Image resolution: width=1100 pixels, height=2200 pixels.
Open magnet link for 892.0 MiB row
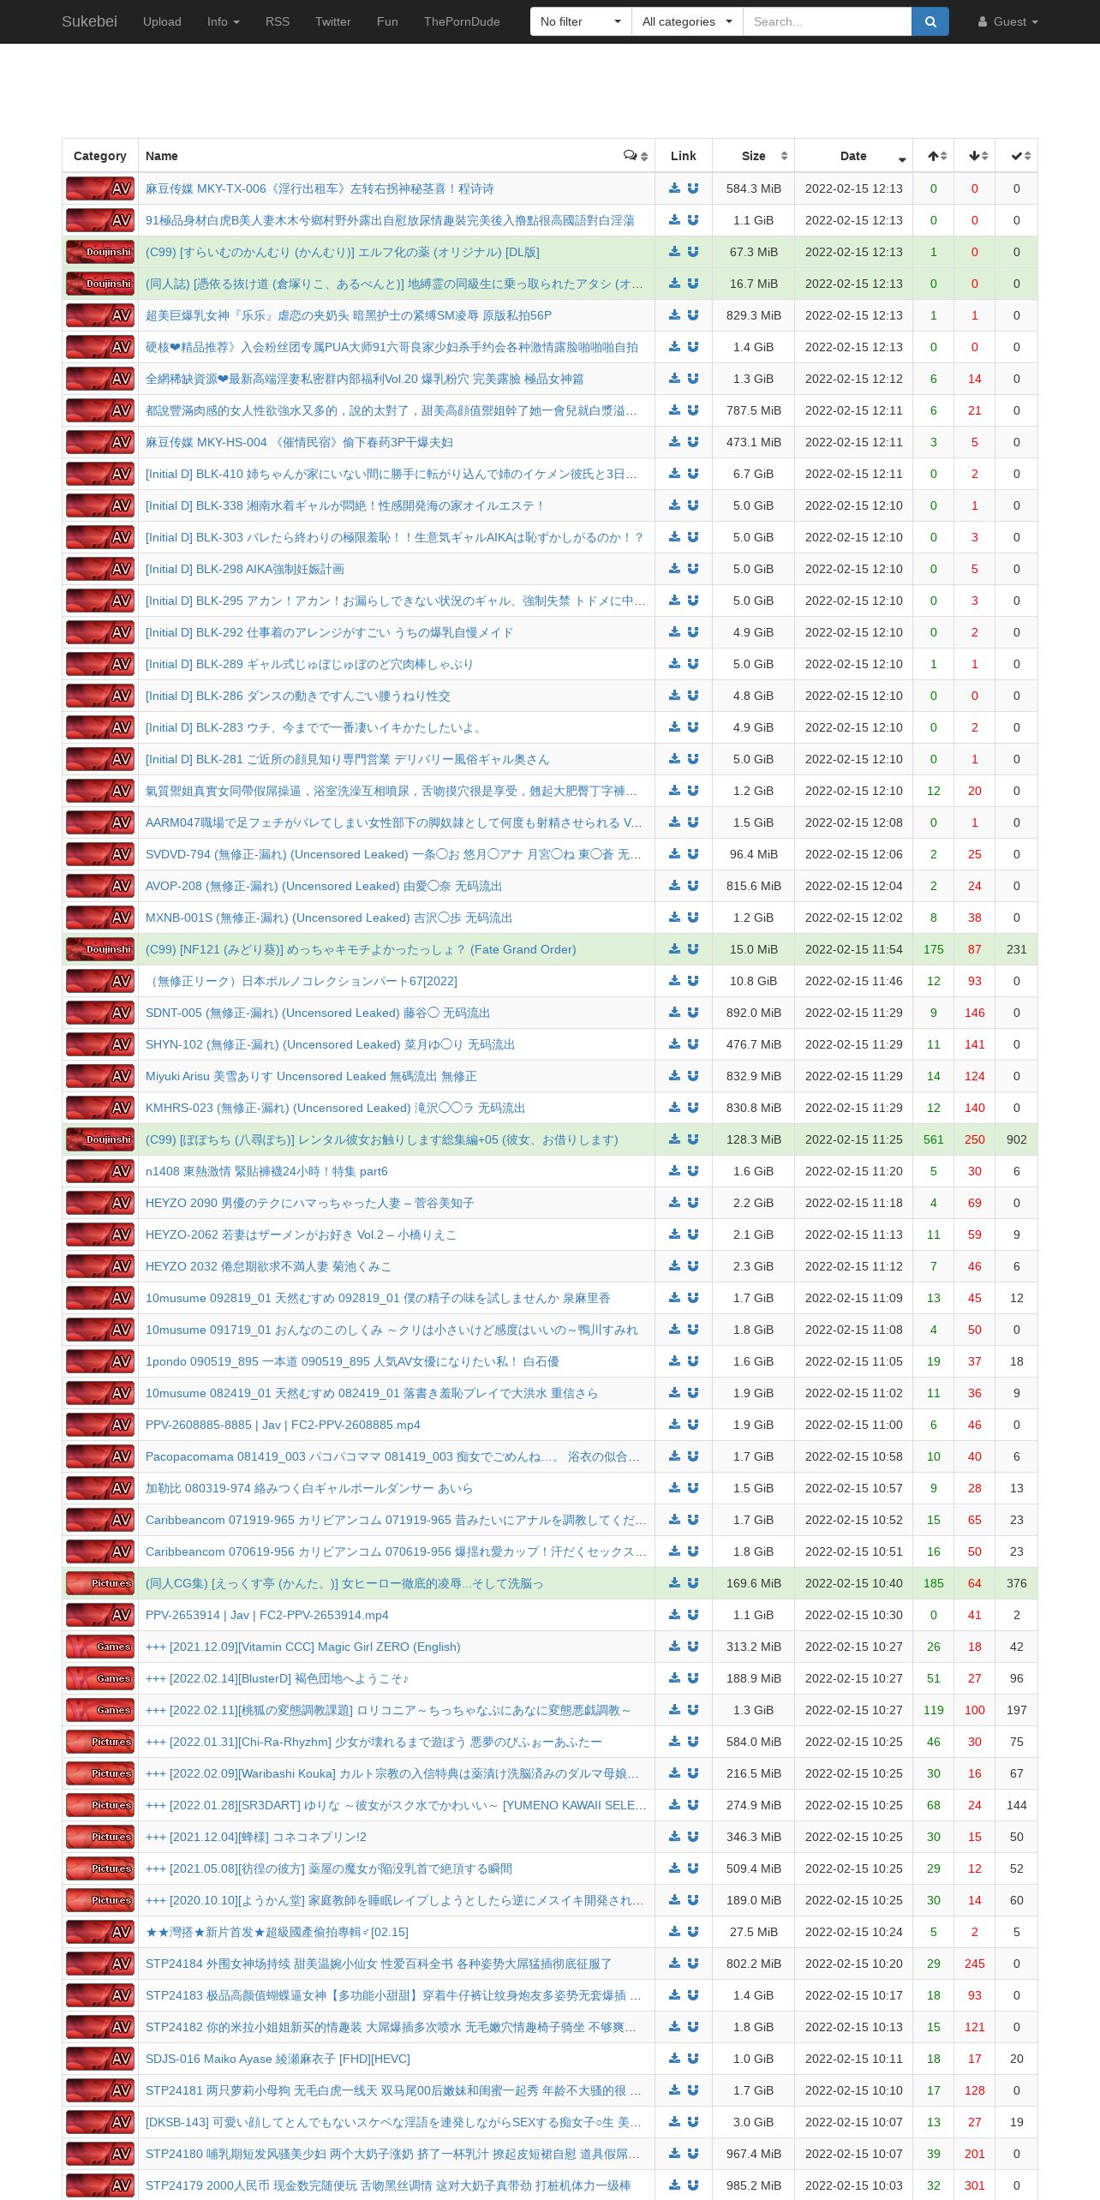pos(693,1013)
